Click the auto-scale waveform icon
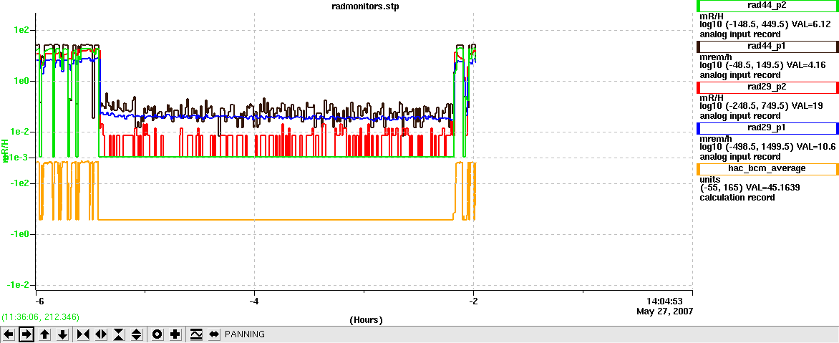839x343 pixels. tap(196, 334)
